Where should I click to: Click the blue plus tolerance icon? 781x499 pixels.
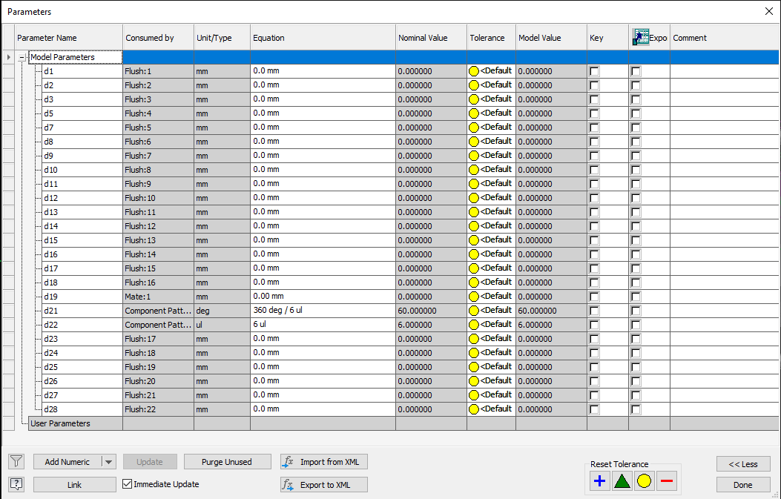600,481
